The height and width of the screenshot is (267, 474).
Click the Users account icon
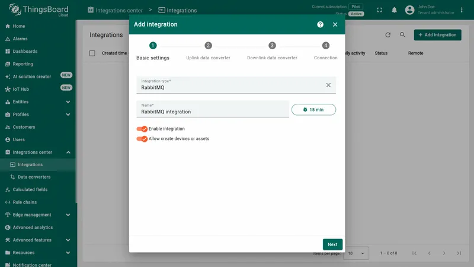pos(8,139)
